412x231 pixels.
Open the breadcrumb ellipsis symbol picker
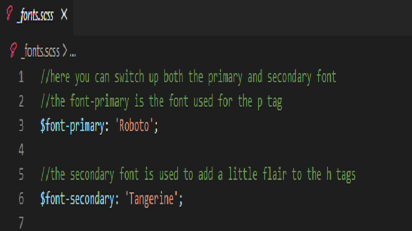(73, 55)
